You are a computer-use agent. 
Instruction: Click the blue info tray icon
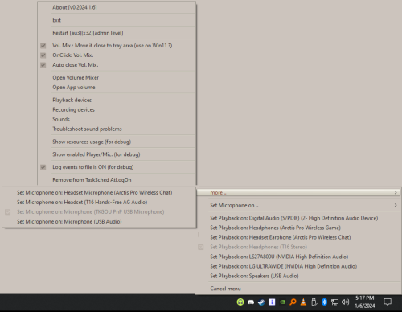pos(272,302)
